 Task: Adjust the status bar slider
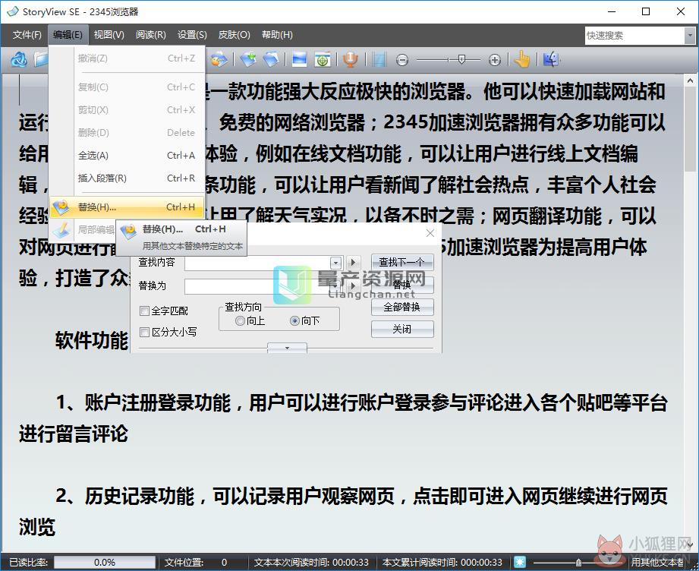578,562
